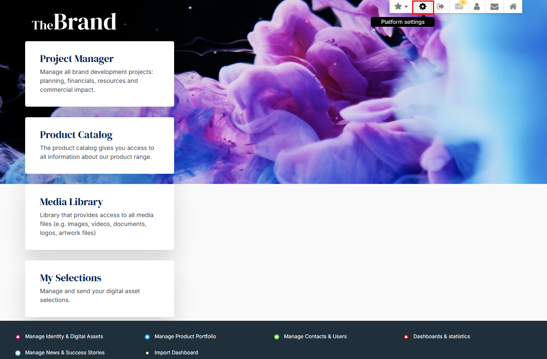
Task: Go to the home icon
Action: click(513, 6)
